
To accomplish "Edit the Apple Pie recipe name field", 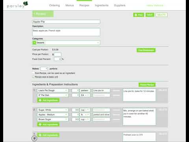I will tap(66, 22).
